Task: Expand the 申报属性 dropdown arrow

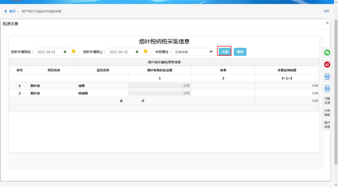Action: tap(211, 52)
